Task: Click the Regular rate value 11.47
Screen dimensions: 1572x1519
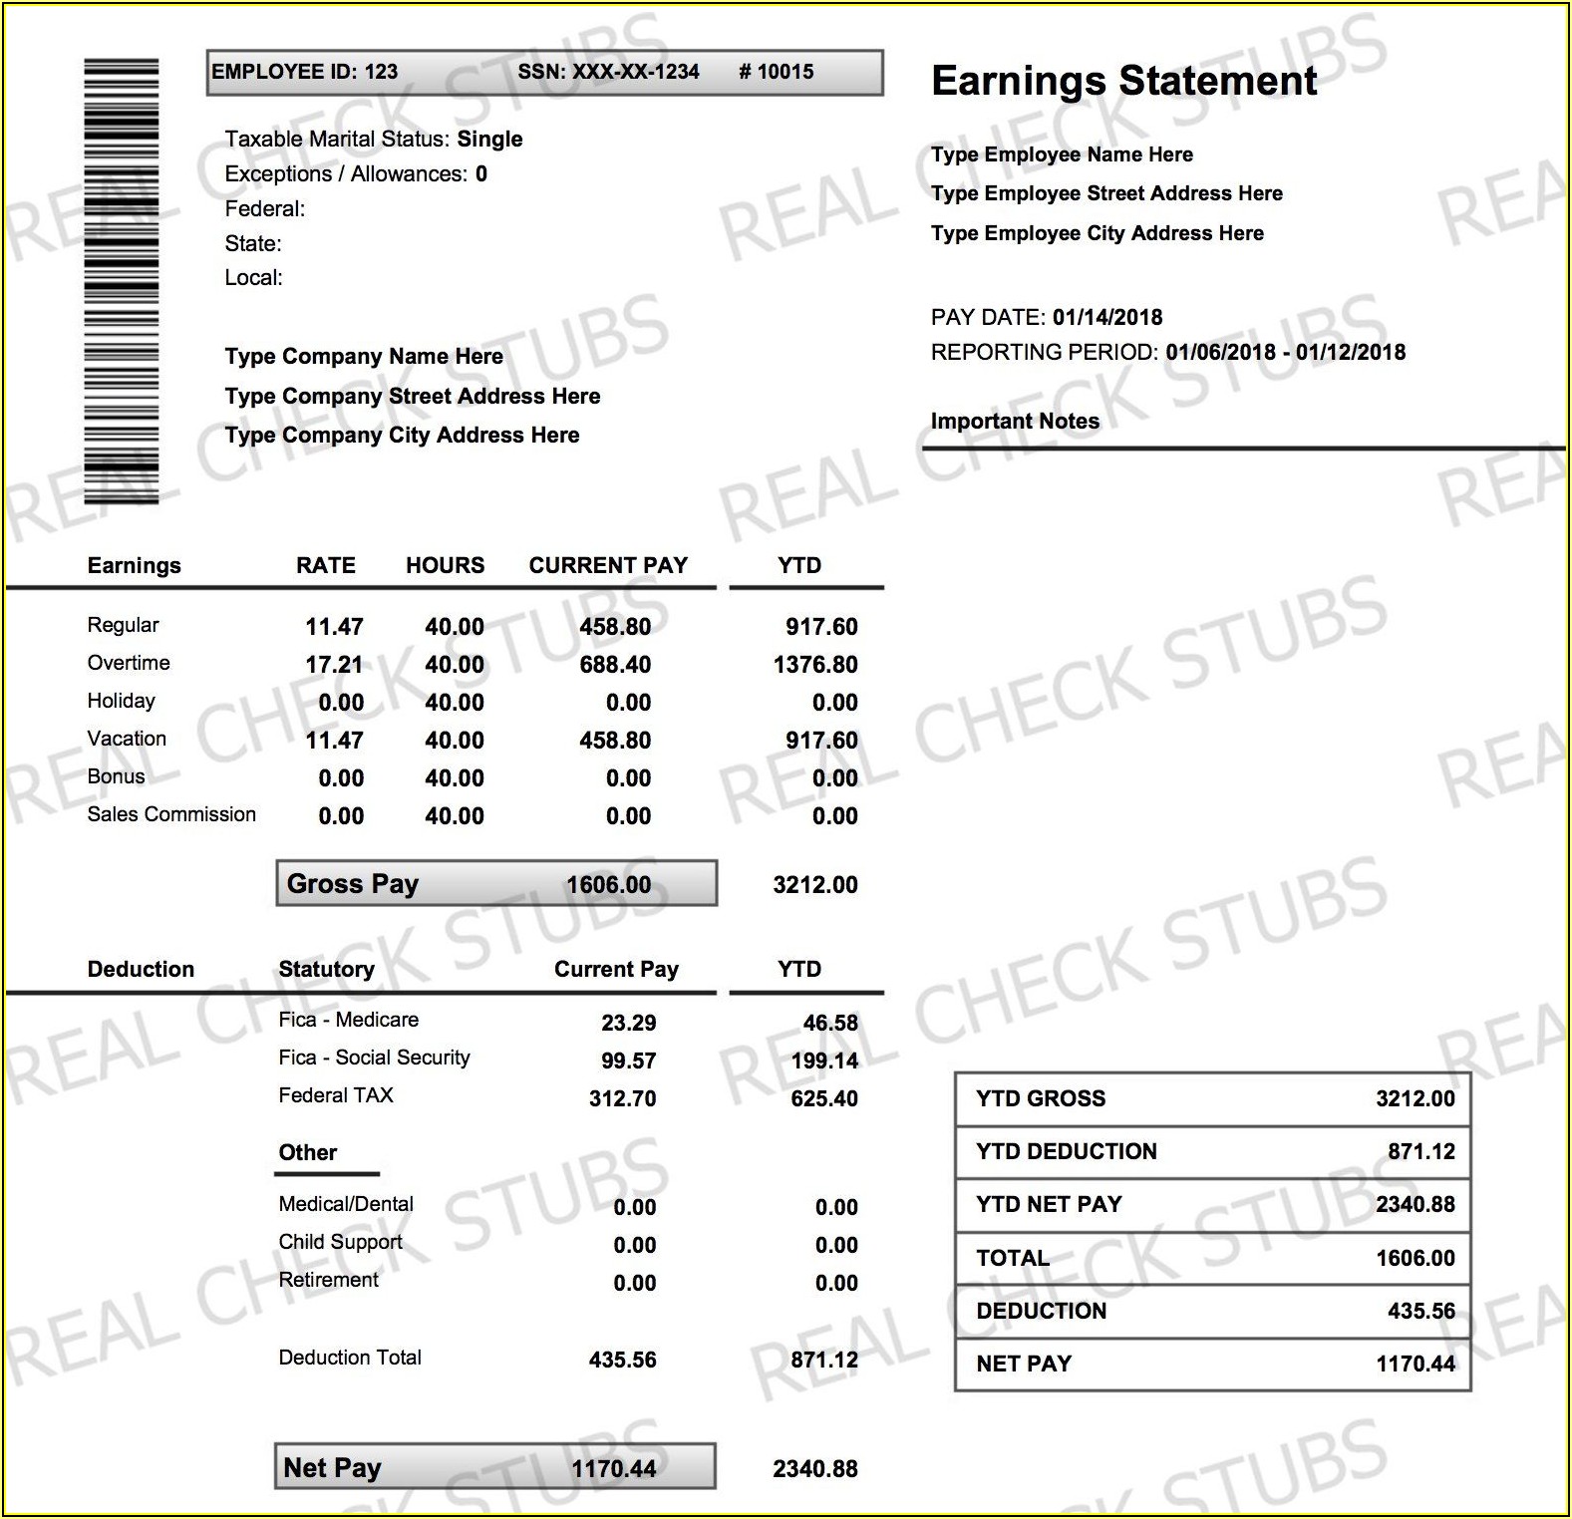Action: tap(334, 627)
